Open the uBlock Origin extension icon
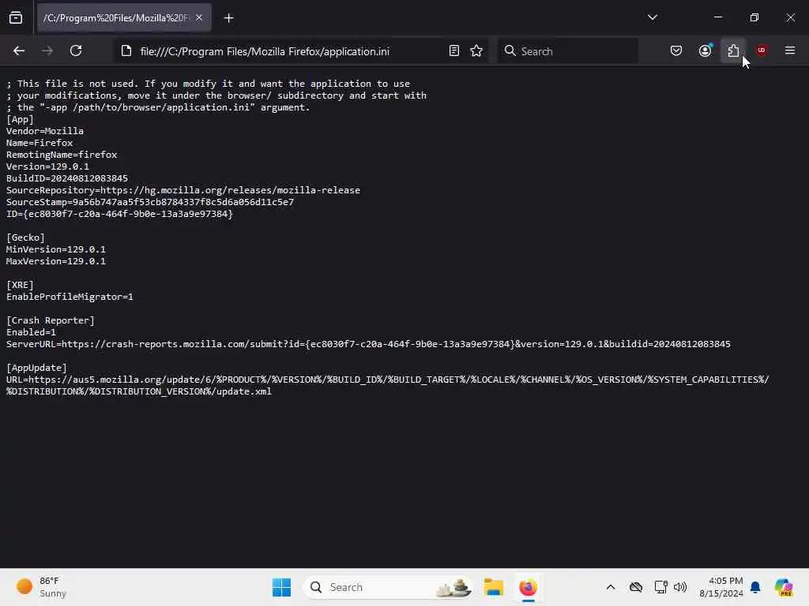The width and height of the screenshot is (809, 606). tap(762, 50)
